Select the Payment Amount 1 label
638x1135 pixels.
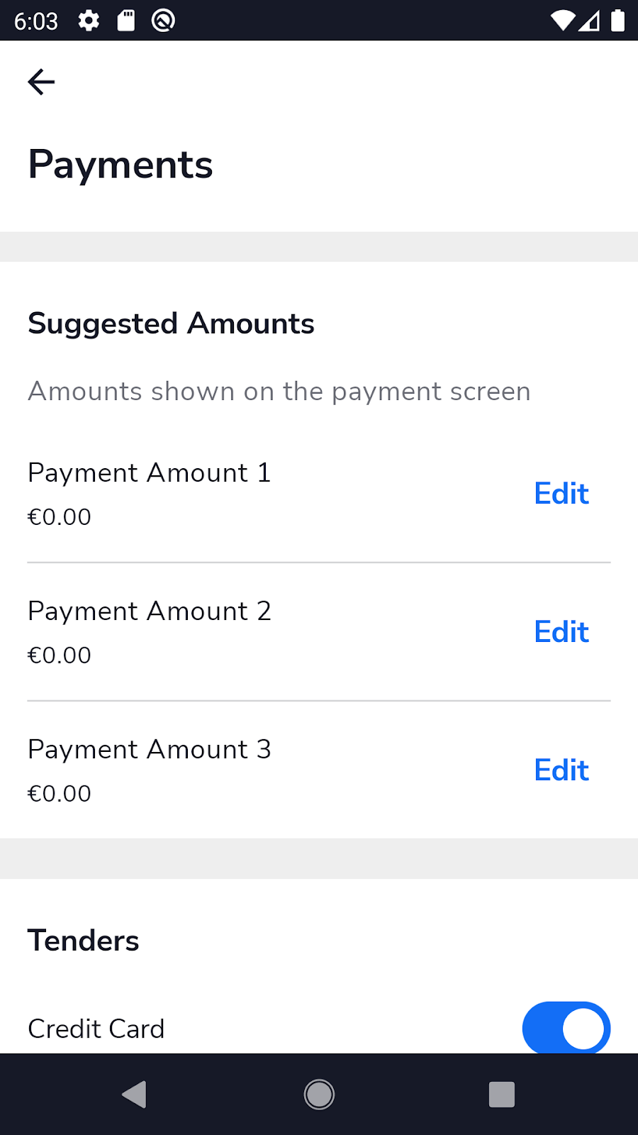click(x=150, y=473)
